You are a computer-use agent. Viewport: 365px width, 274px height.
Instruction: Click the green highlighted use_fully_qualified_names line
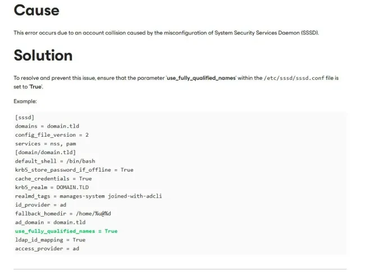pos(66,231)
